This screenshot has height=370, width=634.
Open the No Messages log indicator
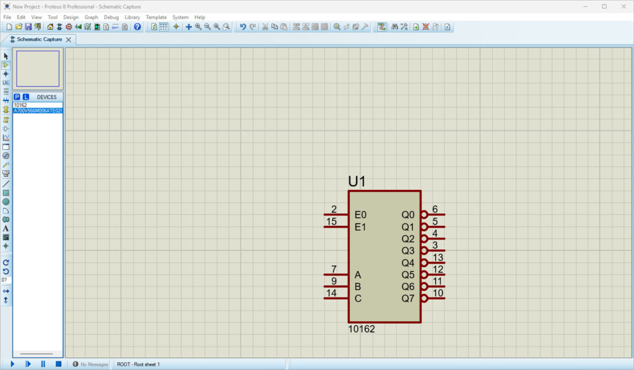click(x=90, y=364)
